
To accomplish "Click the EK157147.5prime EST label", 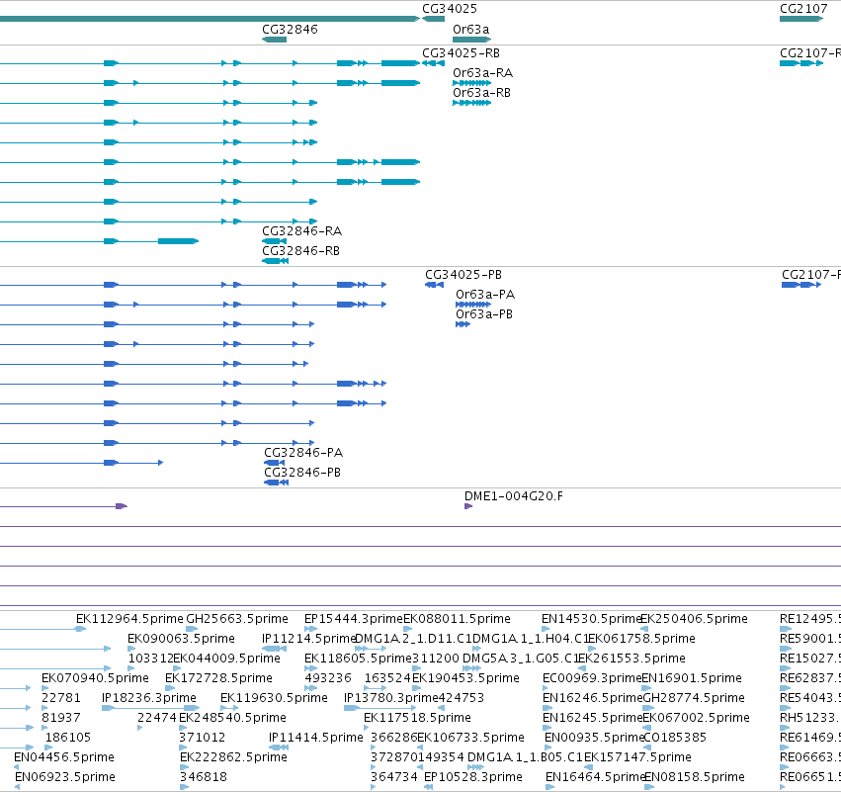I will (x=637, y=757).
